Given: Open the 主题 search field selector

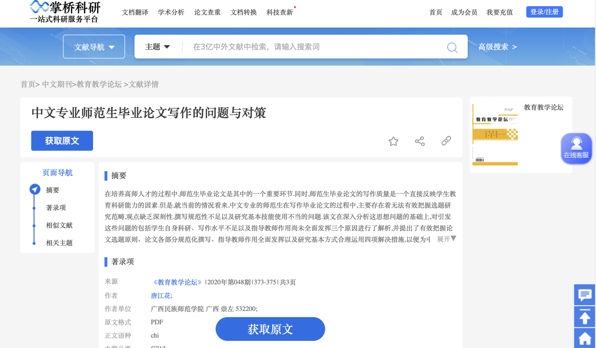Looking at the screenshot, I should (157, 47).
